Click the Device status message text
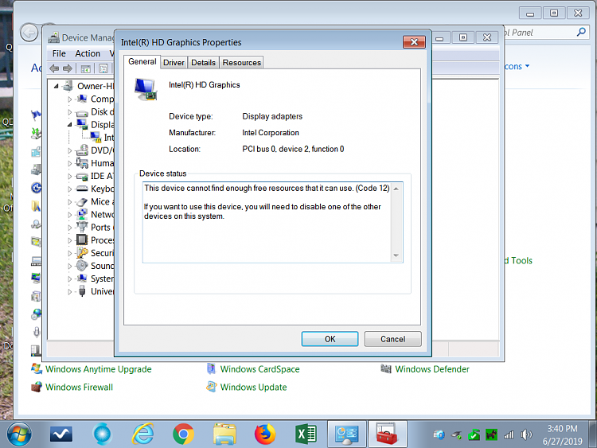The height and width of the screenshot is (448, 597). 267,202
